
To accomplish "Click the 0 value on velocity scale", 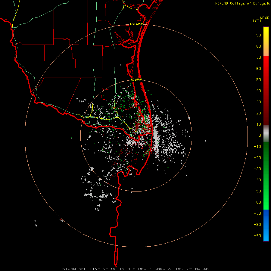I will click(x=260, y=135).
